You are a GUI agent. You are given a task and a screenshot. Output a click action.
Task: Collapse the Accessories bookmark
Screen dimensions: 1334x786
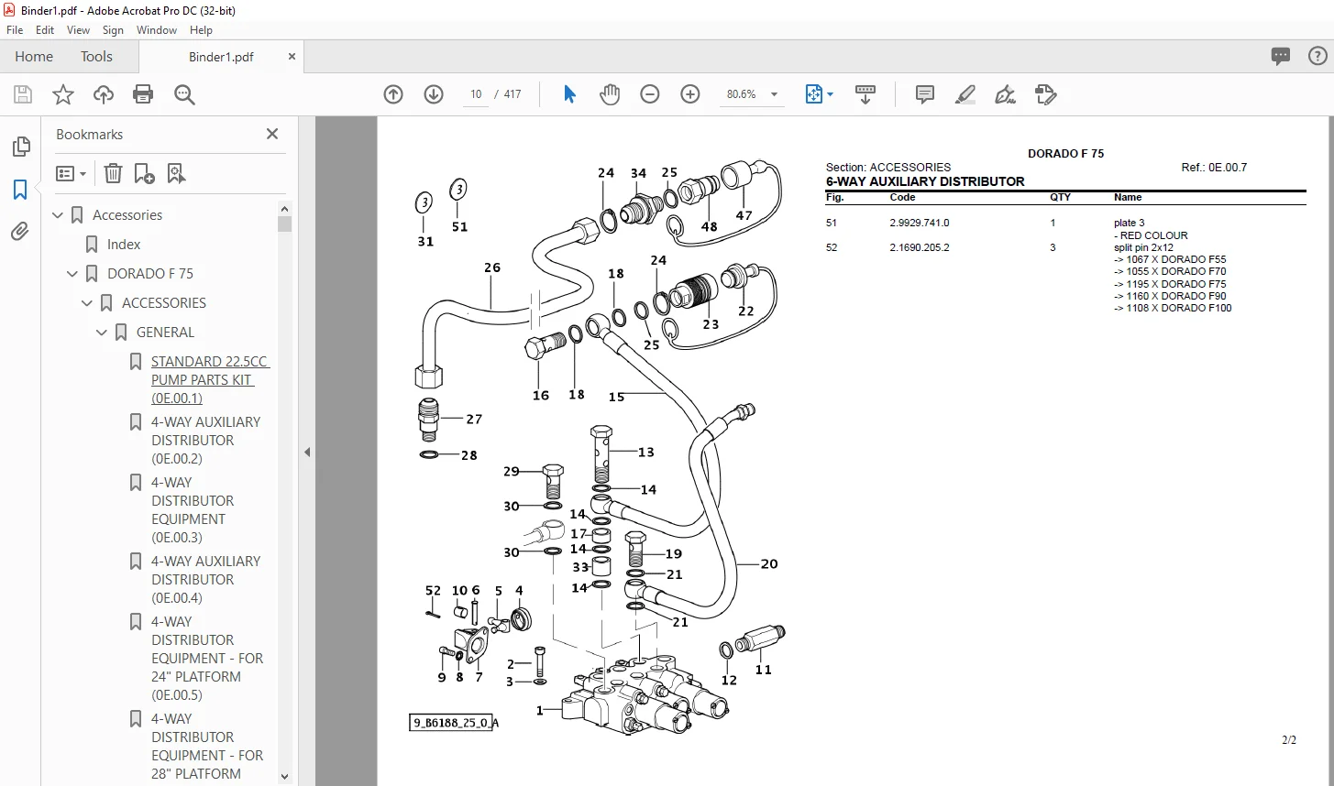pyautogui.click(x=59, y=215)
